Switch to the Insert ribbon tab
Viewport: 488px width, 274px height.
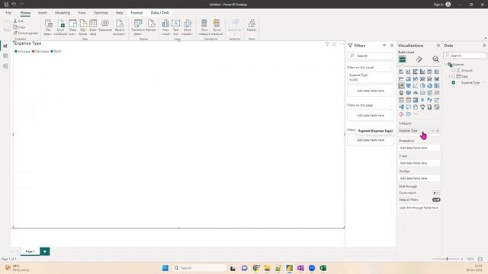point(43,13)
